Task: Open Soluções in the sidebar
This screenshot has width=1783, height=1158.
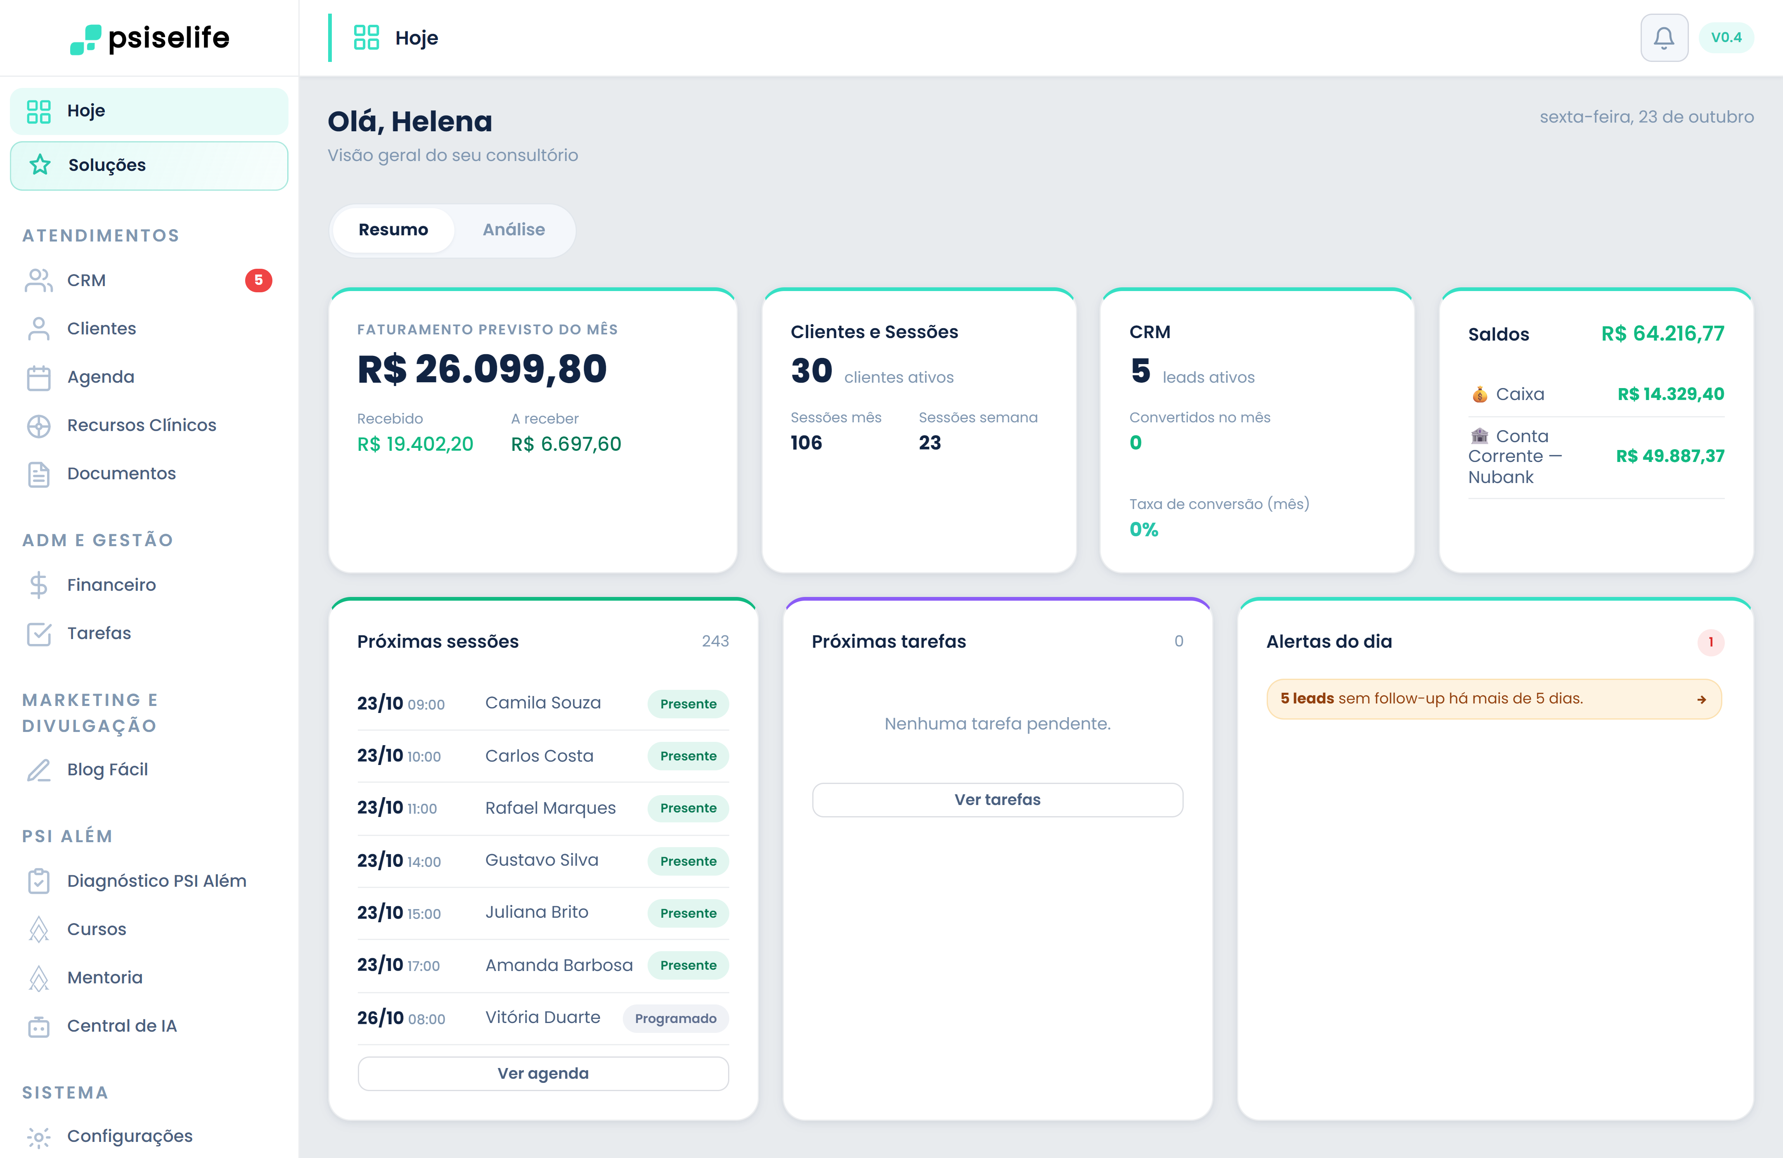Action: pyautogui.click(x=149, y=165)
